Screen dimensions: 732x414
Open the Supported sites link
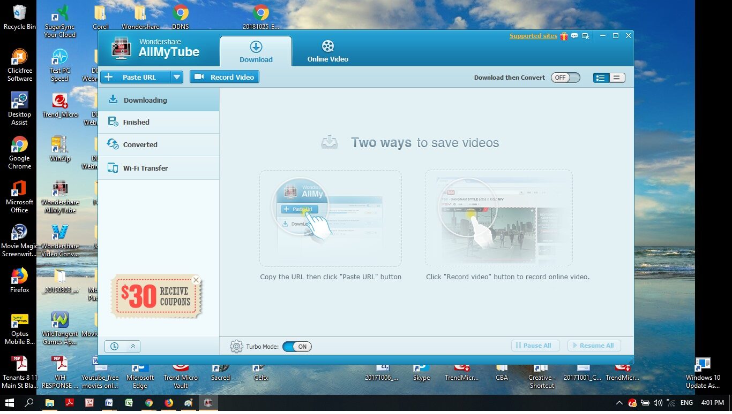tap(533, 36)
